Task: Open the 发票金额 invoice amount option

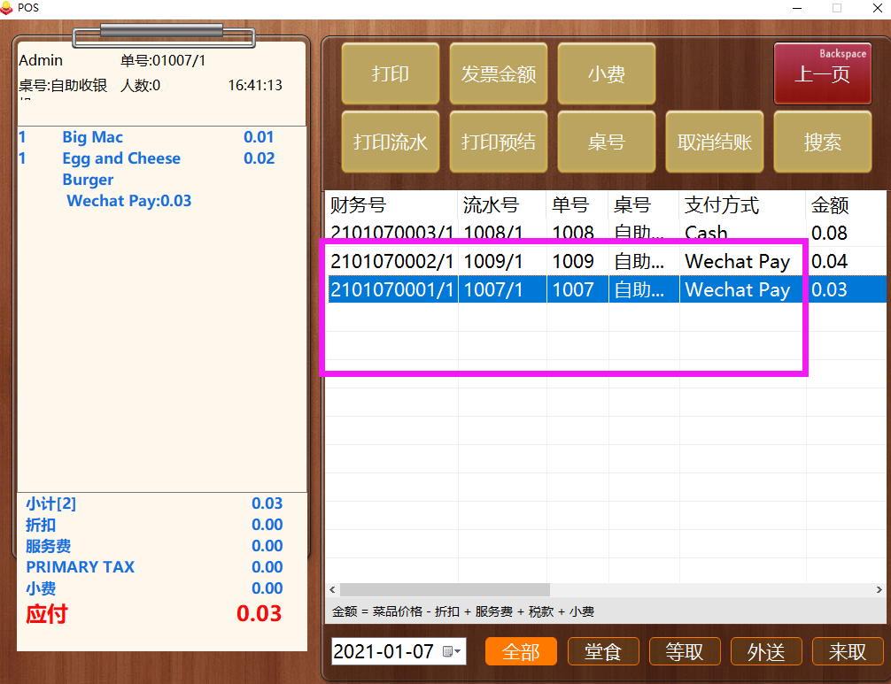Action: pos(499,73)
